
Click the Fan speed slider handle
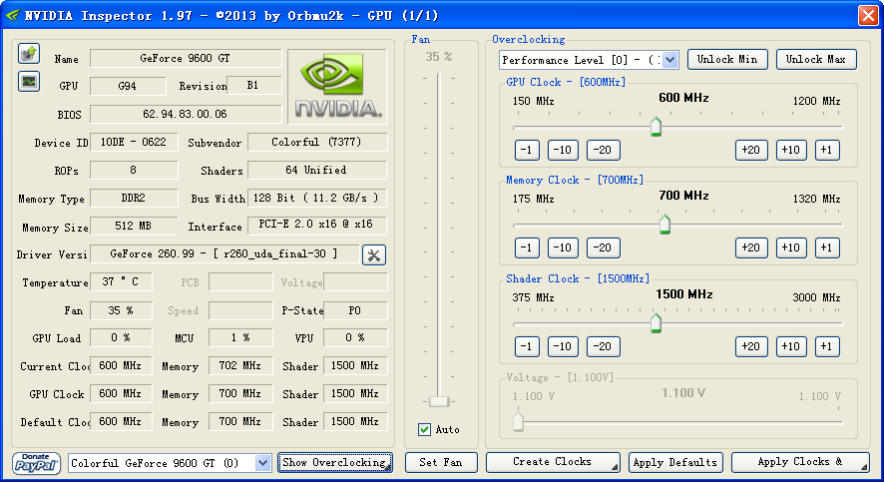[x=439, y=401]
